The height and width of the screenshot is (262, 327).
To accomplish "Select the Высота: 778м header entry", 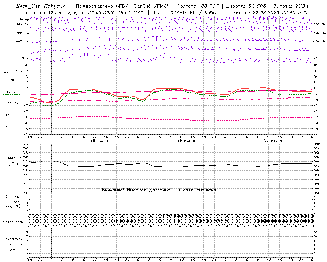I will 290,6.
